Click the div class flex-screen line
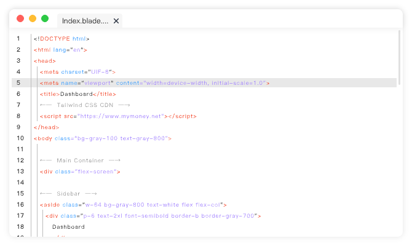Viewport: 412px width, 246px height. coord(80,172)
